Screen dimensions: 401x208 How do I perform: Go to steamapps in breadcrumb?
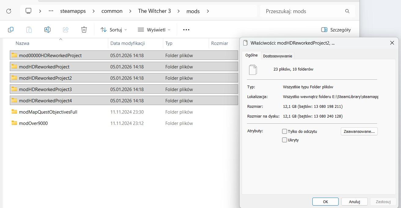click(73, 11)
